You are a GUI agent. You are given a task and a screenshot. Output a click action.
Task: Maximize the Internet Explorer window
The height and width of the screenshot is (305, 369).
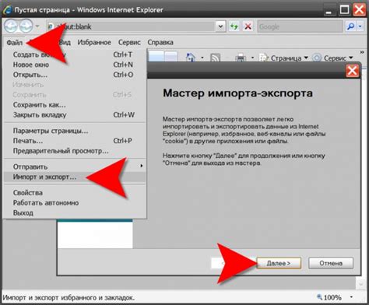click(345, 9)
